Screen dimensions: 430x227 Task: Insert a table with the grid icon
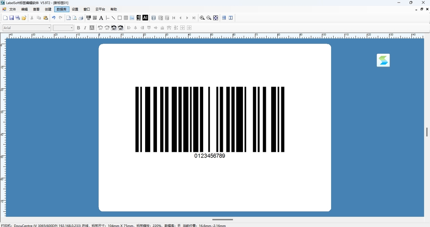click(126, 18)
